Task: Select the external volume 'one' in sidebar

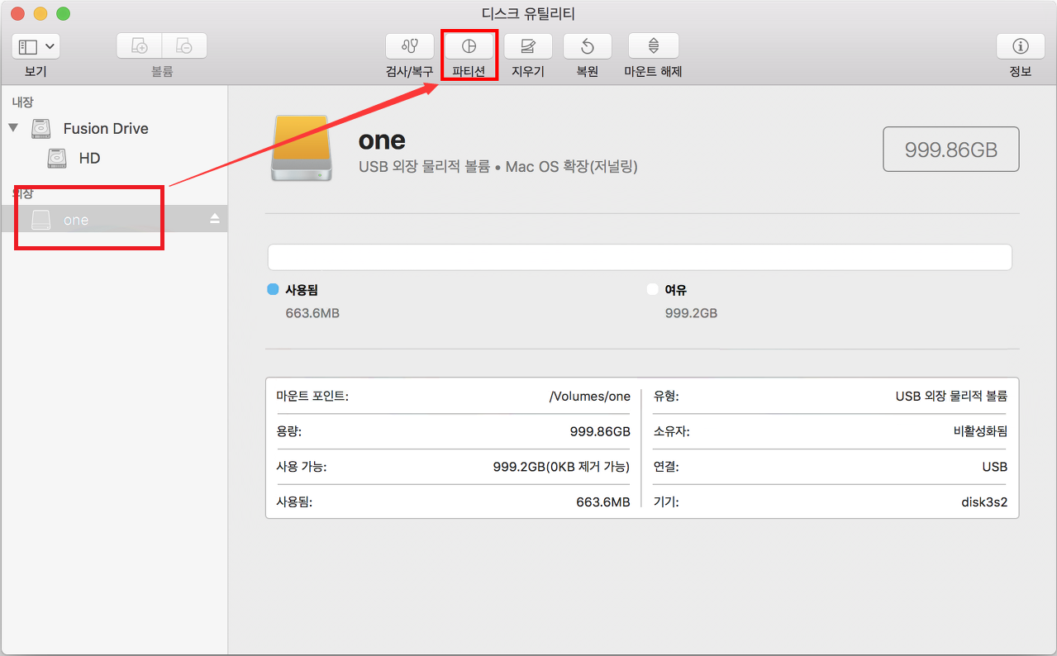Action: pyautogui.click(x=114, y=219)
